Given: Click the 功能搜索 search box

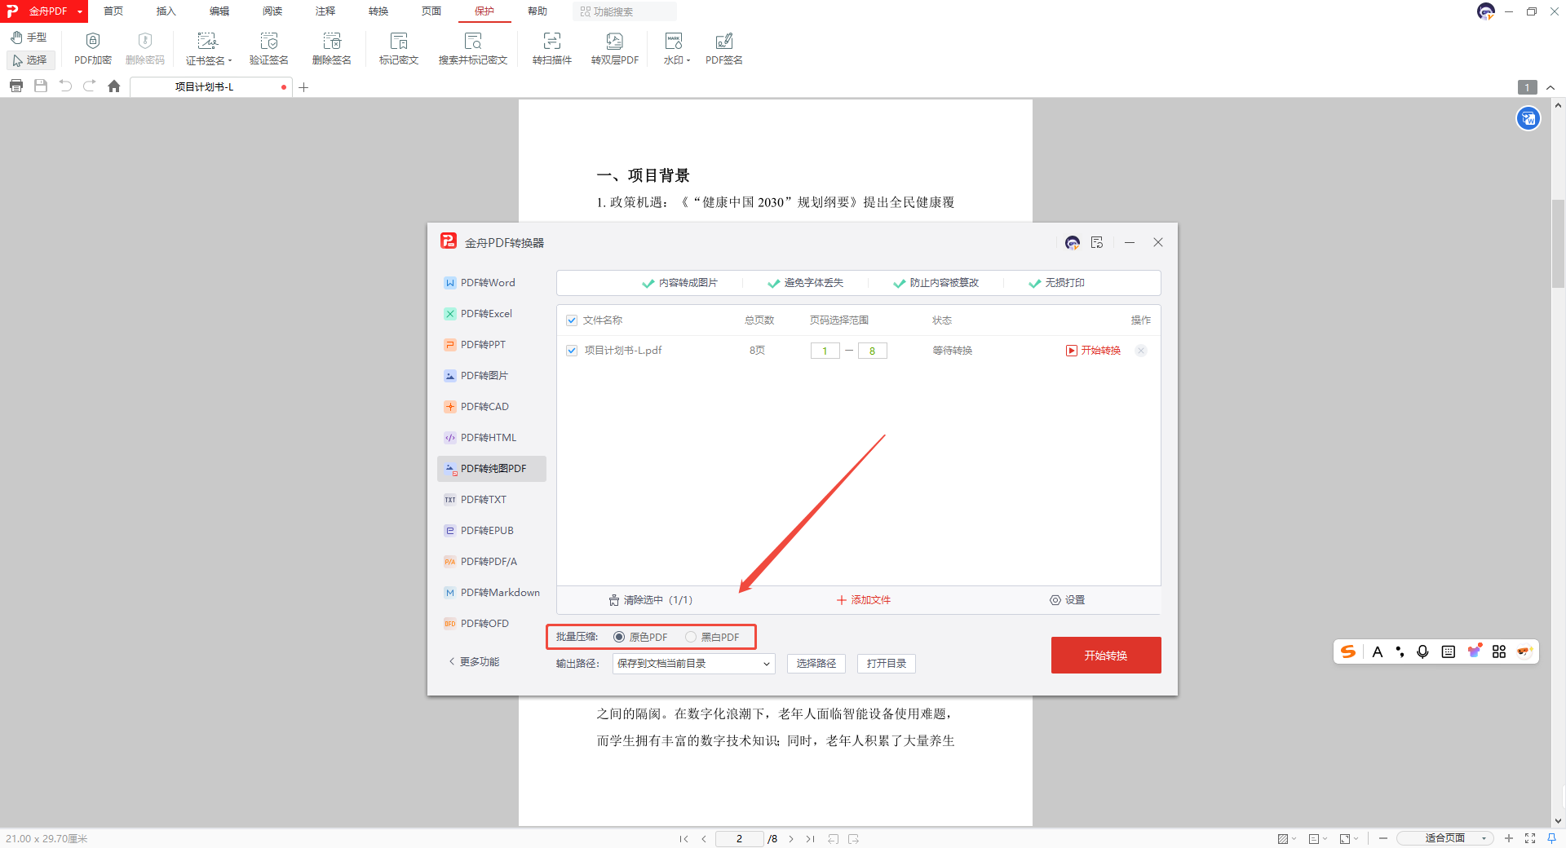Looking at the screenshot, I should [625, 11].
